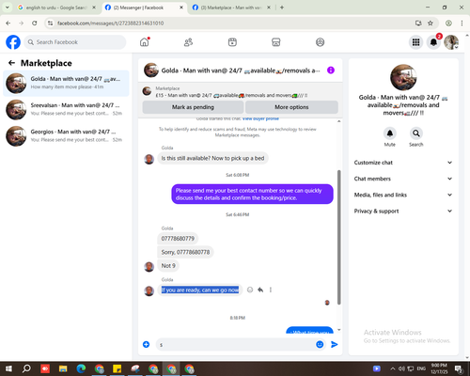The height and width of the screenshot is (376, 470).
Task: Open account menu via profile picture
Action: coord(451,42)
